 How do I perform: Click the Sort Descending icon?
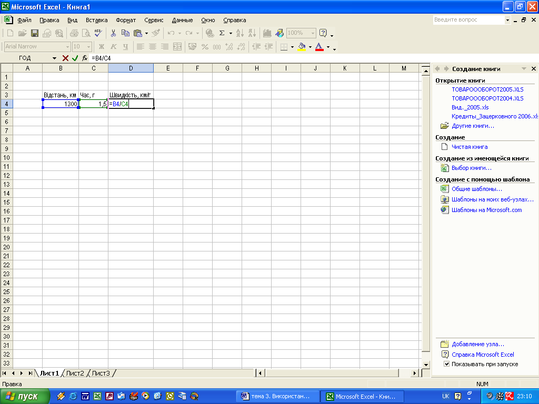252,33
